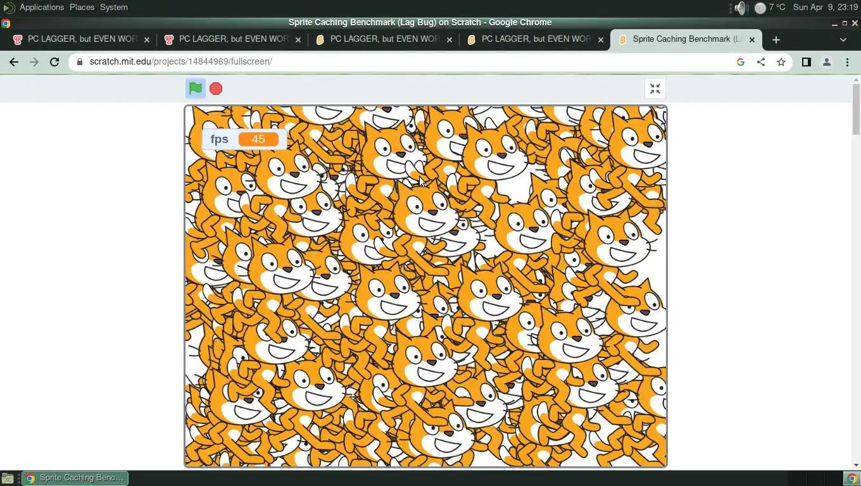This screenshot has width=861, height=486.
Task: Open the weather applet showing 7 °C
Action: (x=770, y=8)
